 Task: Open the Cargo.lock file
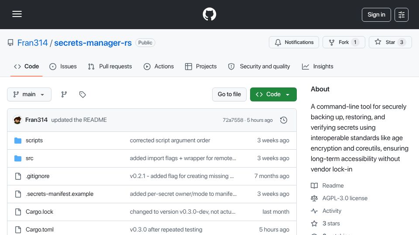[39, 212]
